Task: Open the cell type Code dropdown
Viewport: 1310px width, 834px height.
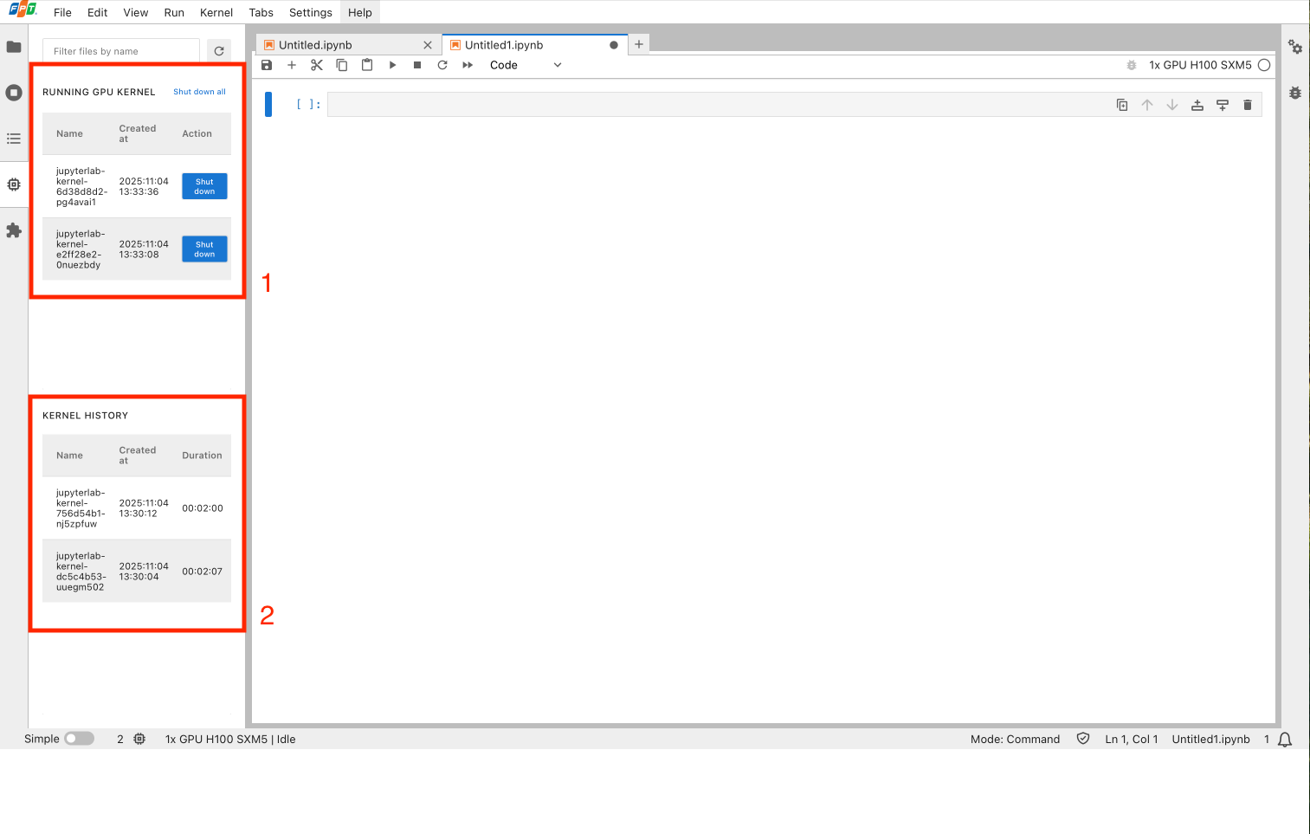Action: point(526,65)
